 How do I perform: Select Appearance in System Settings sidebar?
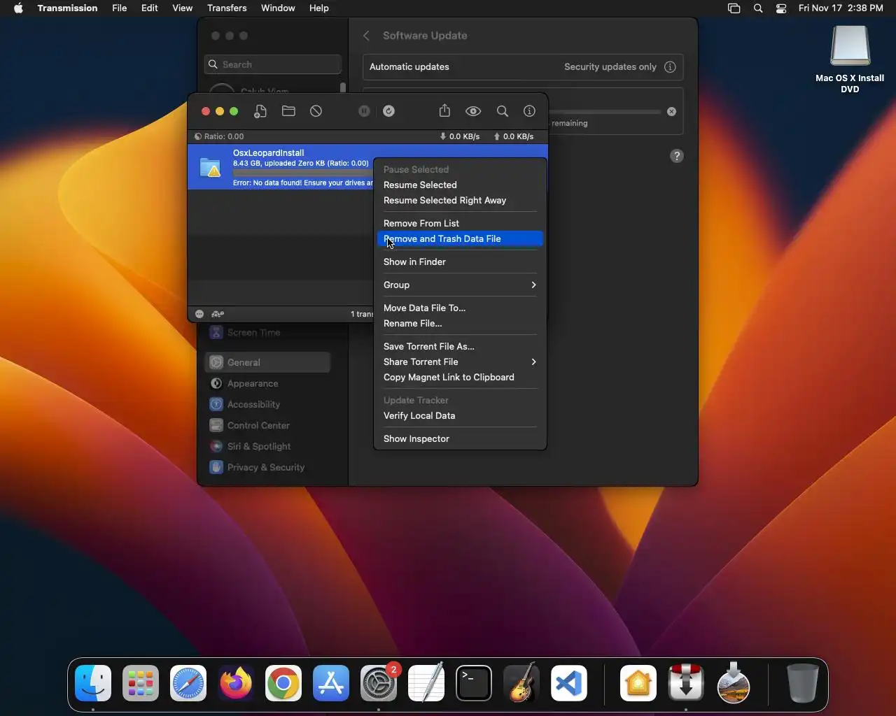[267, 383]
